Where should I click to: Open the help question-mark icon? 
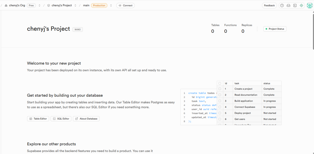coord(282,5)
